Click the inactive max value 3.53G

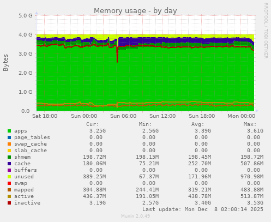click(x=255, y=203)
